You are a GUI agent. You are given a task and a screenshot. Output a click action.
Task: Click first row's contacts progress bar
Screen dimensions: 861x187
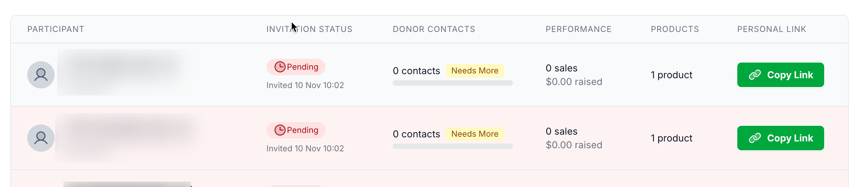453,83
